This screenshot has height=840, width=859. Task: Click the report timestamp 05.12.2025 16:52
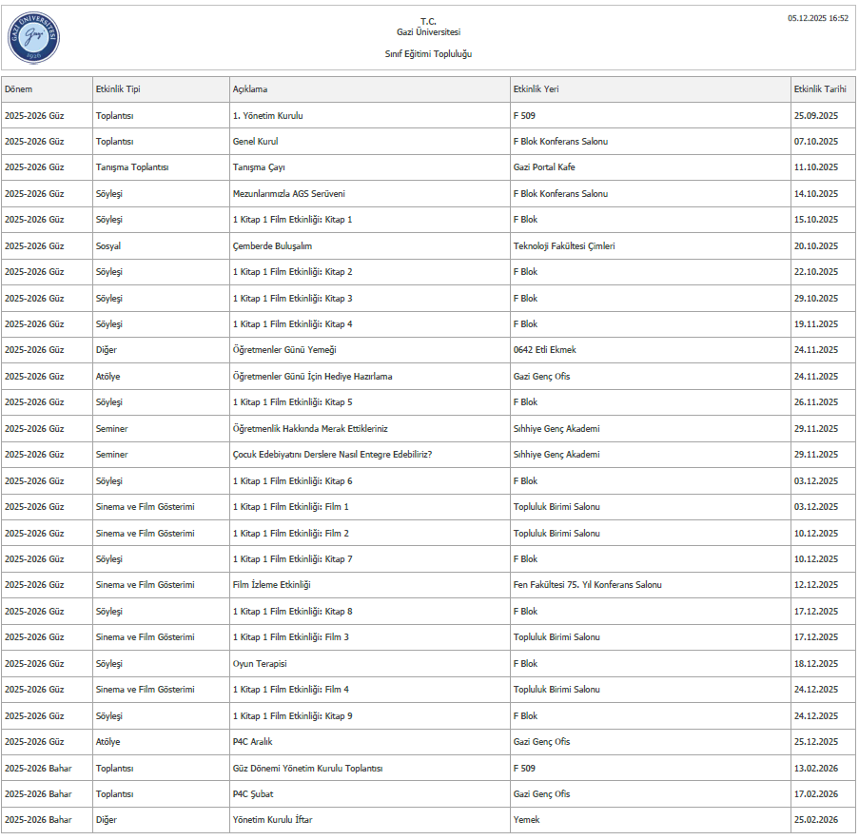(x=817, y=18)
